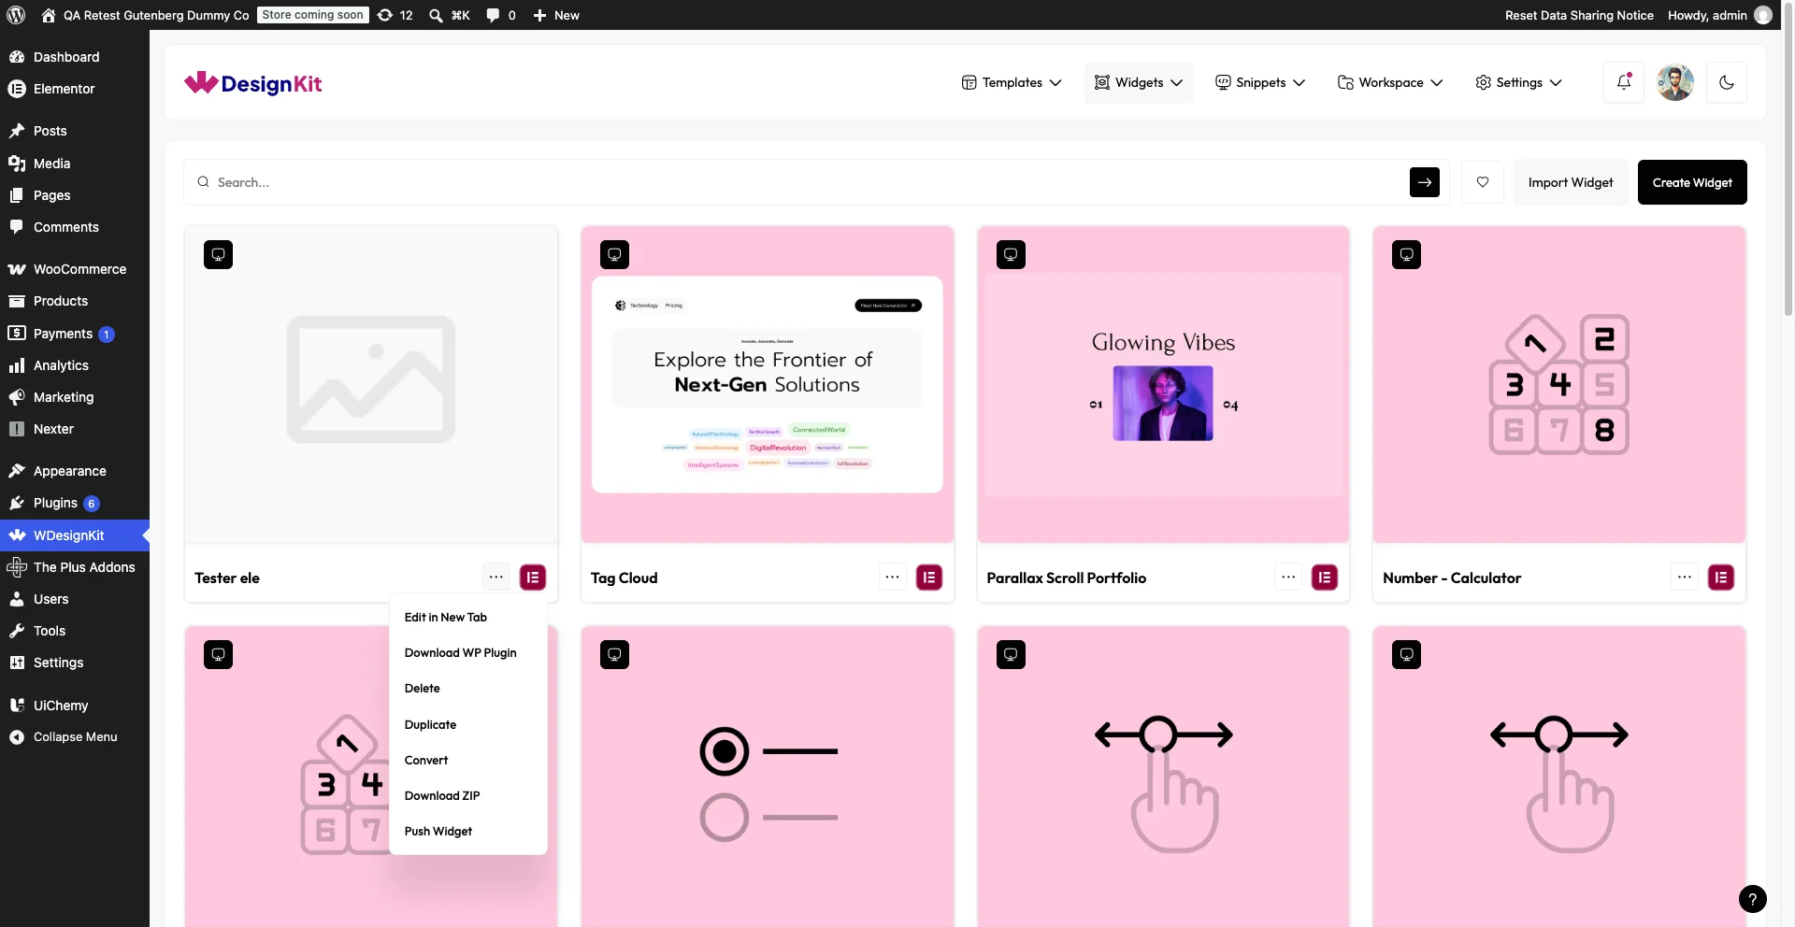Open Elementor icon on Number - Calculator card

(1721, 578)
